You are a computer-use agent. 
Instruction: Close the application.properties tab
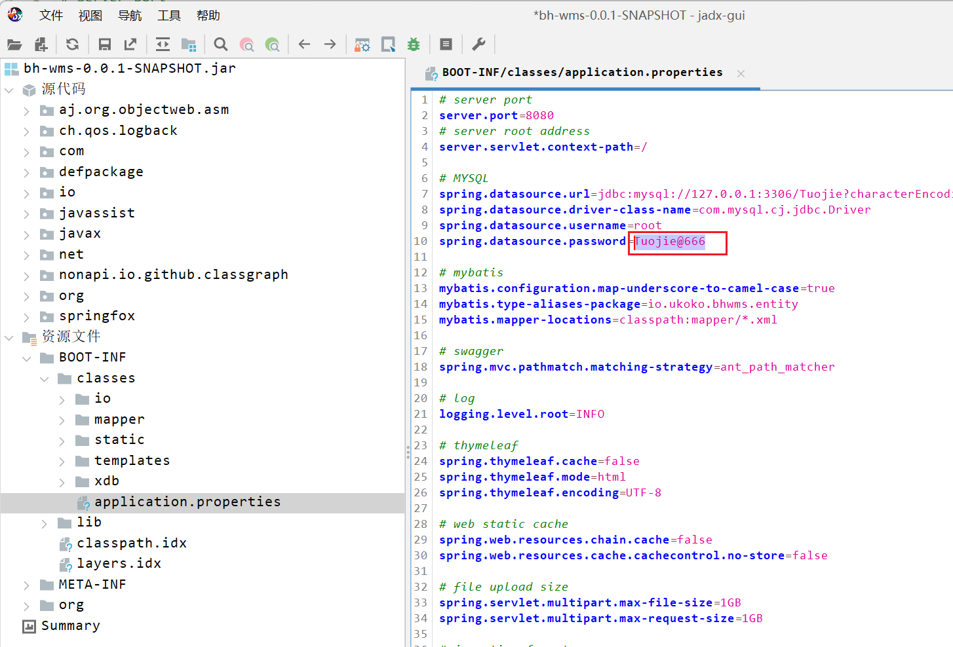741,73
